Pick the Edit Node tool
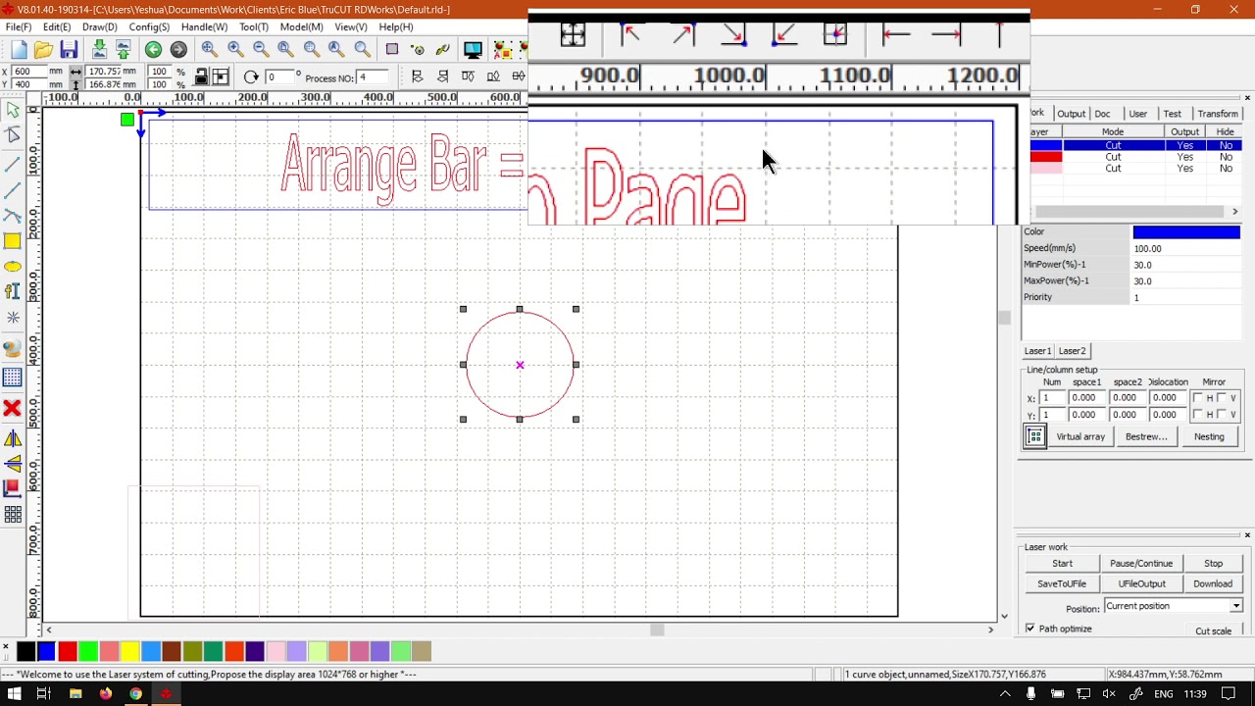The width and height of the screenshot is (1255, 706). click(x=13, y=135)
